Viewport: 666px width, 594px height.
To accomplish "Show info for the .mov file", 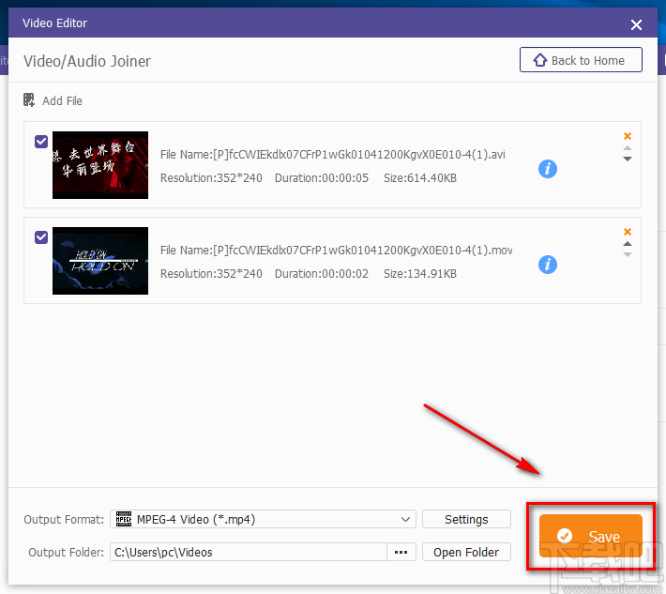I will 548,265.
